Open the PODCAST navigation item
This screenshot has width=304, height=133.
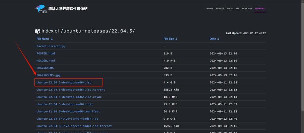click(x=247, y=9)
